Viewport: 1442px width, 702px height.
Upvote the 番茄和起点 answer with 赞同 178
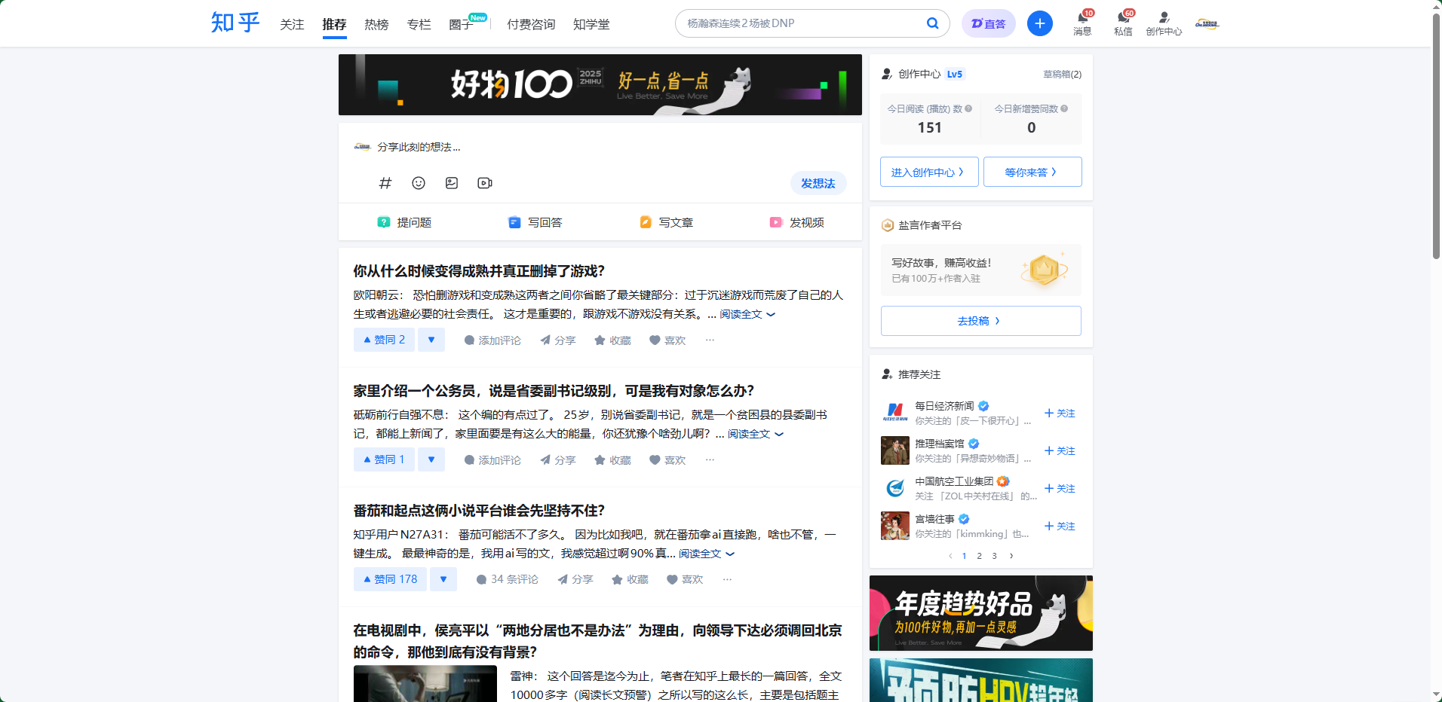[390, 579]
